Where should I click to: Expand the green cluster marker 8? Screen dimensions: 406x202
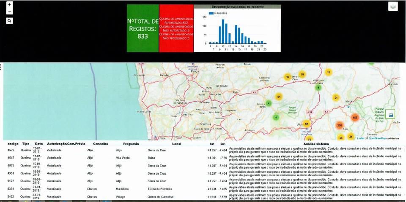tap(318, 88)
